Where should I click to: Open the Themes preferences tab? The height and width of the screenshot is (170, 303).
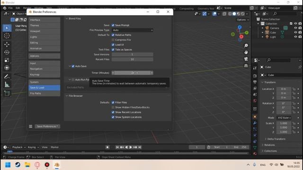click(45, 25)
